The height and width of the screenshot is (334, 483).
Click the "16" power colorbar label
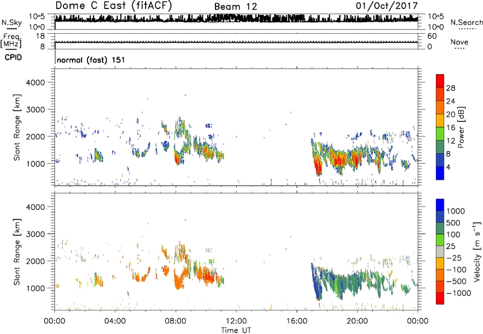tap(450, 128)
